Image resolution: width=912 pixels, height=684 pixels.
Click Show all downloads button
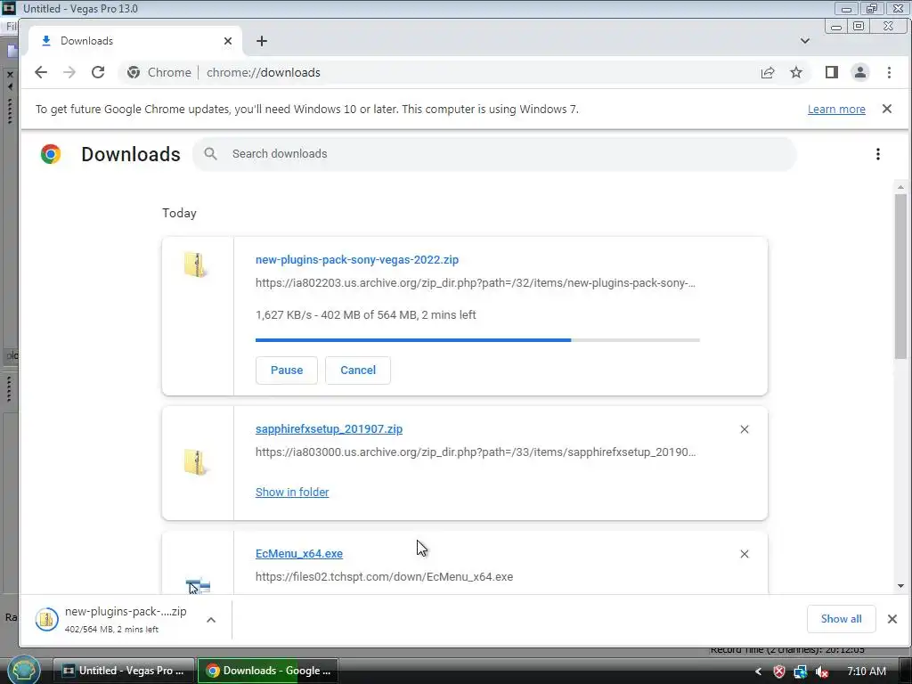tap(841, 619)
